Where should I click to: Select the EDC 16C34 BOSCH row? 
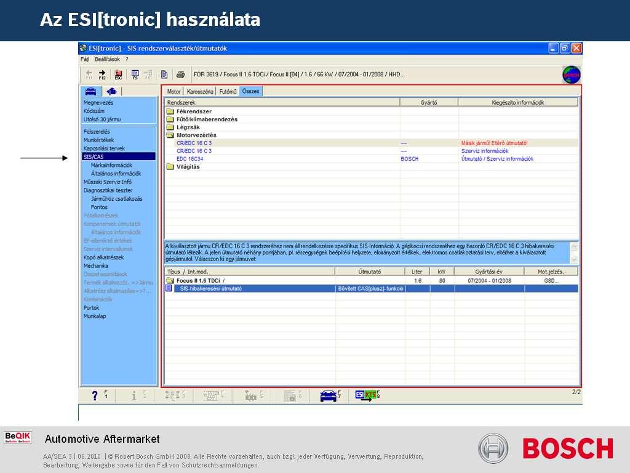click(x=371, y=159)
